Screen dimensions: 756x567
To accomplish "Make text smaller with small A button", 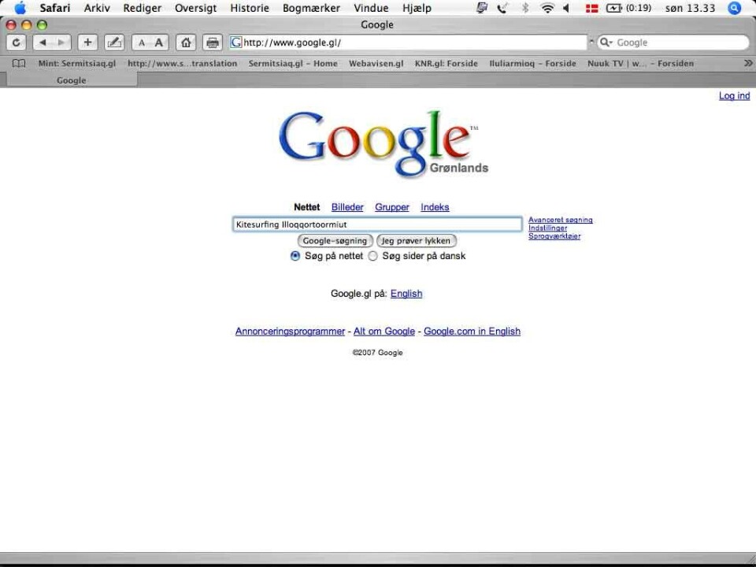I will [x=141, y=43].
